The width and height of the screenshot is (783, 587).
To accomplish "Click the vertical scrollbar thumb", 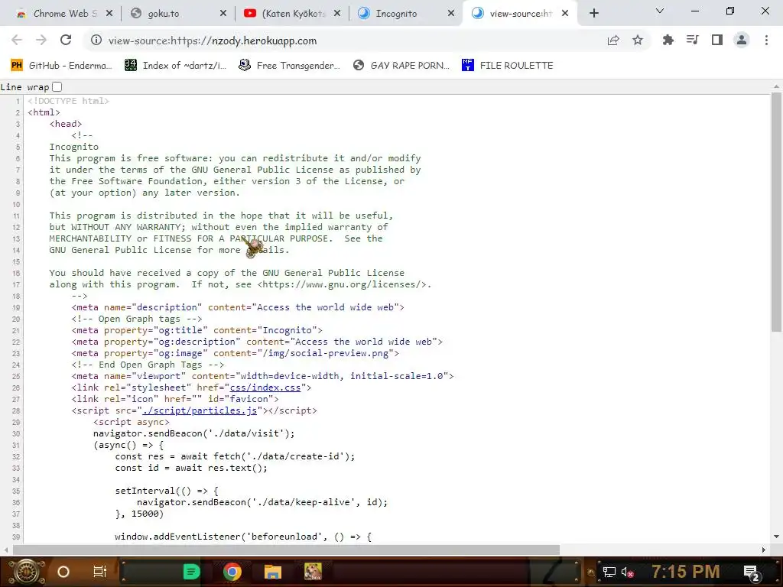I will pos(776,212).
